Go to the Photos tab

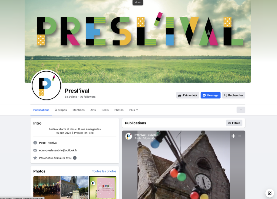(x=119, y=110)
